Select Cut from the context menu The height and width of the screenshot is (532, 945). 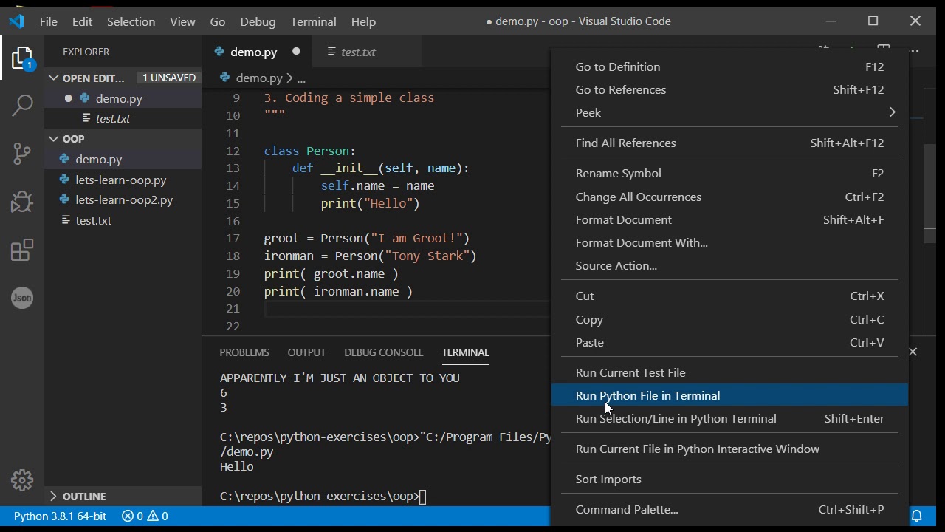tap(729, 296)
